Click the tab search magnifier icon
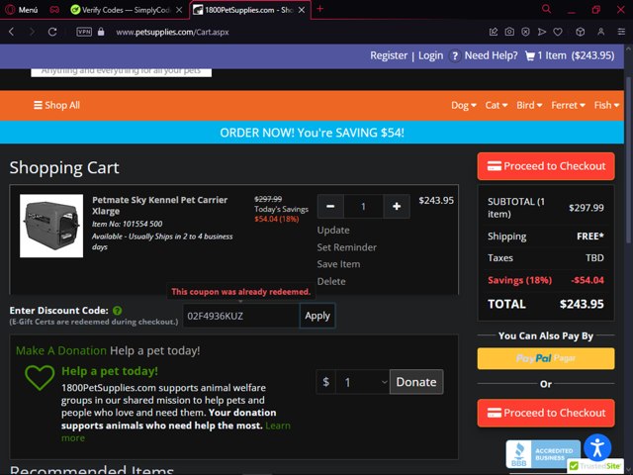 [546, 9]
